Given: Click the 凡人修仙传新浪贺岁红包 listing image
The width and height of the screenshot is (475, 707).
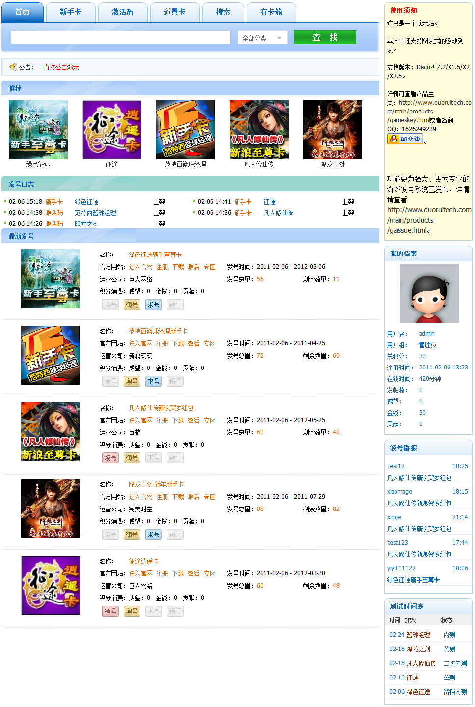Looking at the screenshot, I should [51, 432].
